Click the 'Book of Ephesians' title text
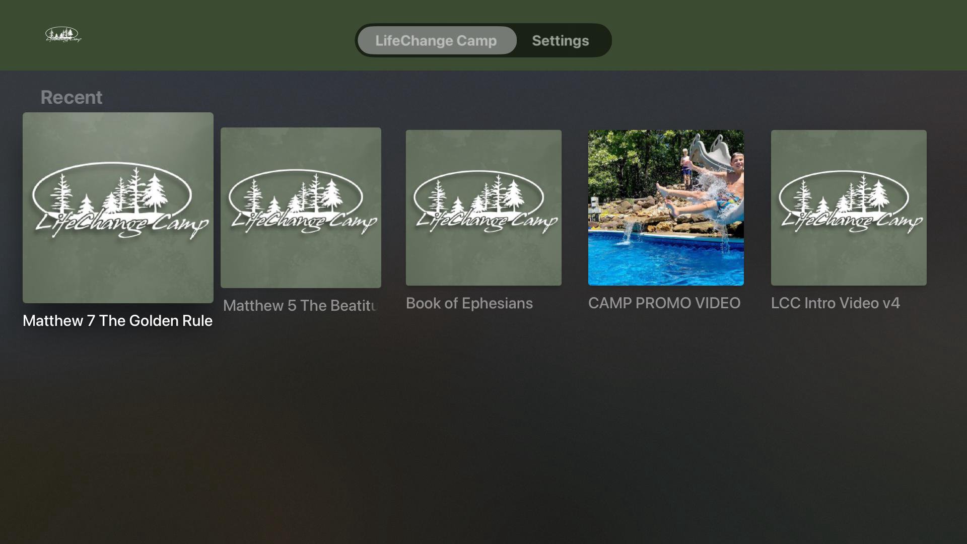This screenshot has width=967, height=544. click(469, 303)
